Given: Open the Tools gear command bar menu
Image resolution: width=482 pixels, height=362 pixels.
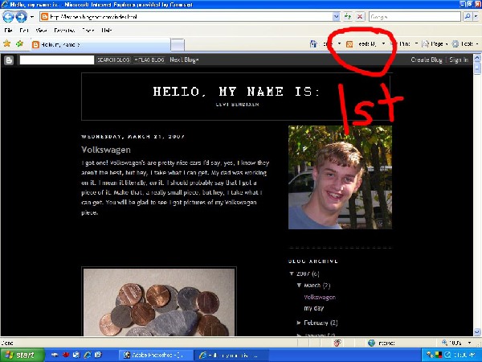Looking at the screenshot, I should (x=465, y=44).
